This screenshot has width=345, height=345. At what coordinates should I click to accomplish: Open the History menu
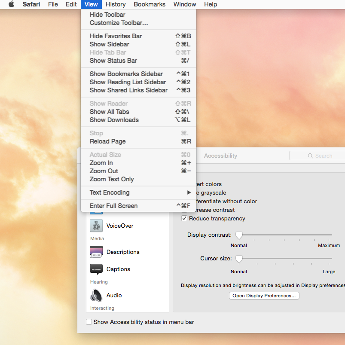click(116, 4)
